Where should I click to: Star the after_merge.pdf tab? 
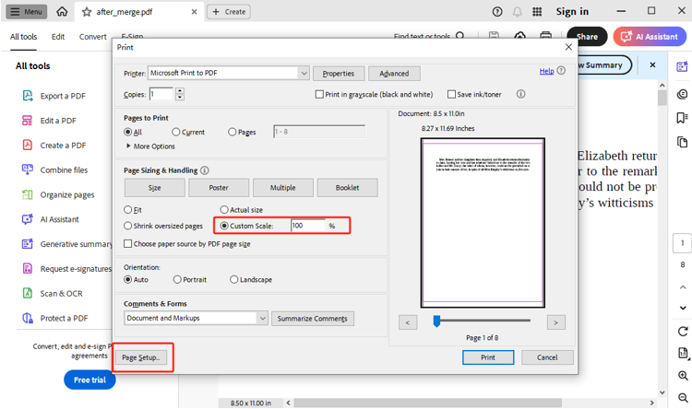coord(87,12)
